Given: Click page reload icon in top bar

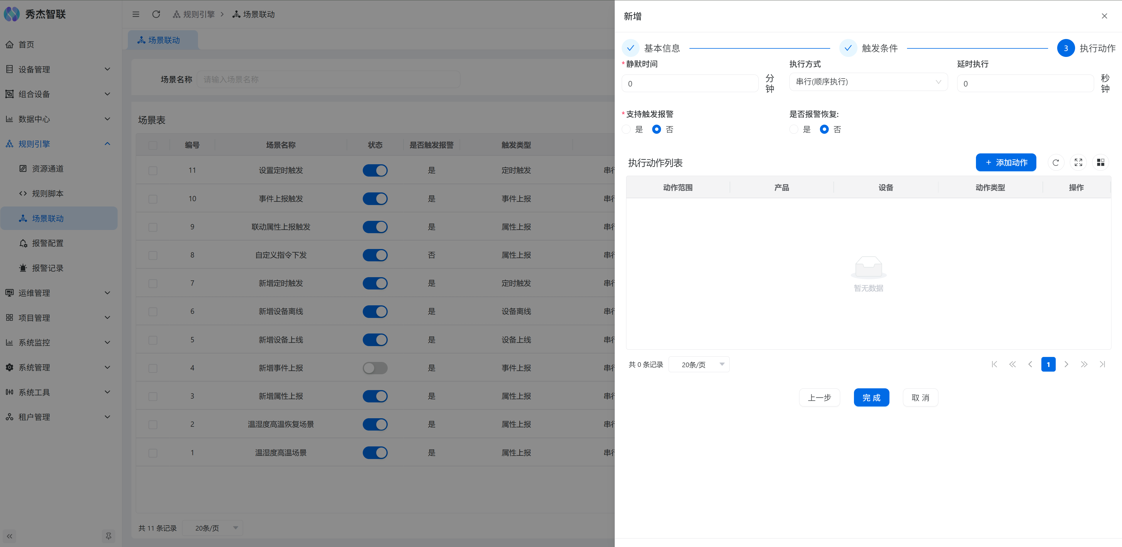Looking at the screenshot, I should [156, 14].
